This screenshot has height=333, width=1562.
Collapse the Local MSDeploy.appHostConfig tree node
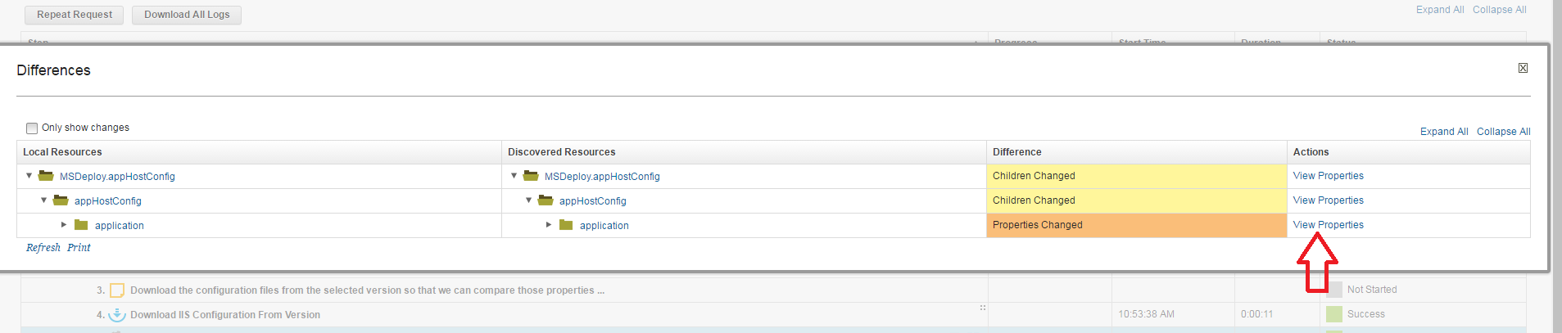[29, 176]
